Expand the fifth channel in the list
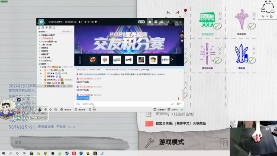 pos(39,48)
